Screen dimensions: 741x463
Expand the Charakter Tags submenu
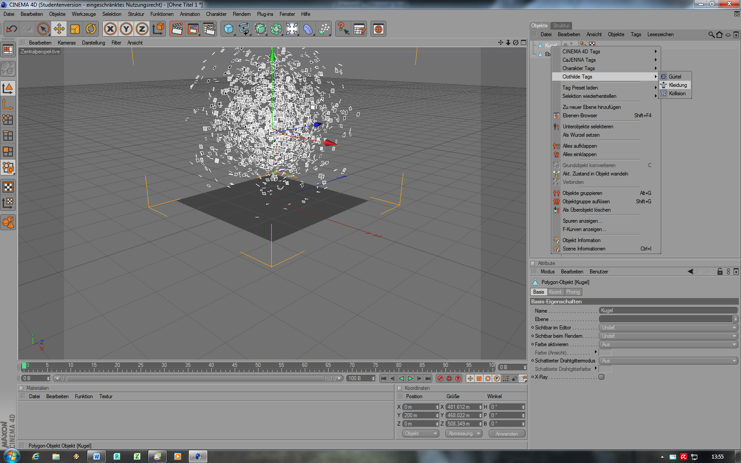[606, 68]
